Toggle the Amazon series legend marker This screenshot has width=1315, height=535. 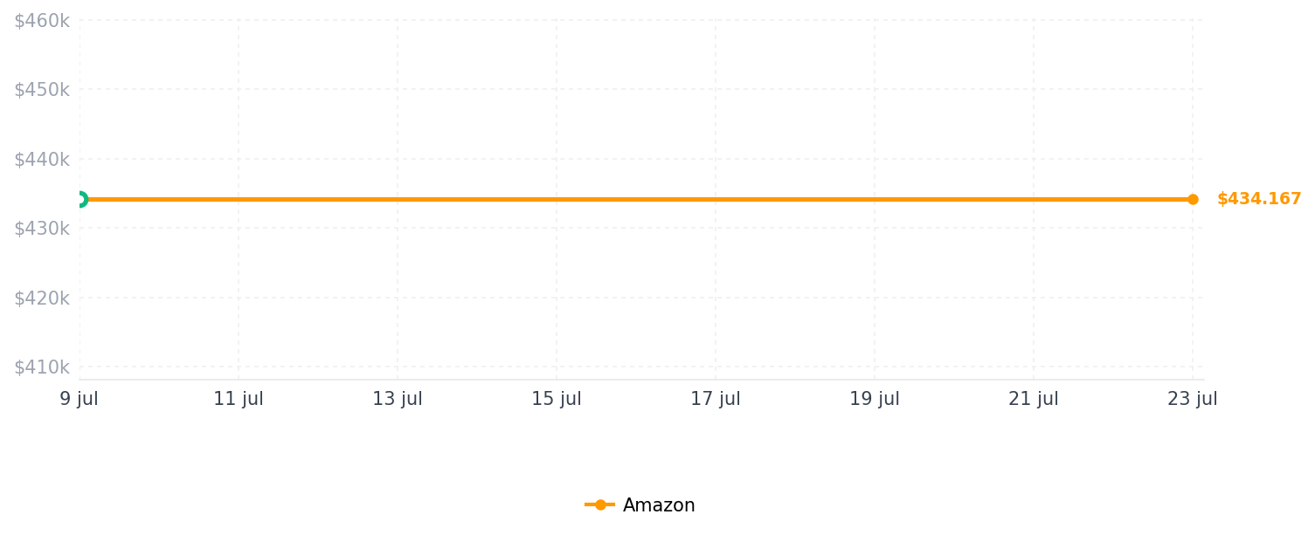[x=600, y=505]
